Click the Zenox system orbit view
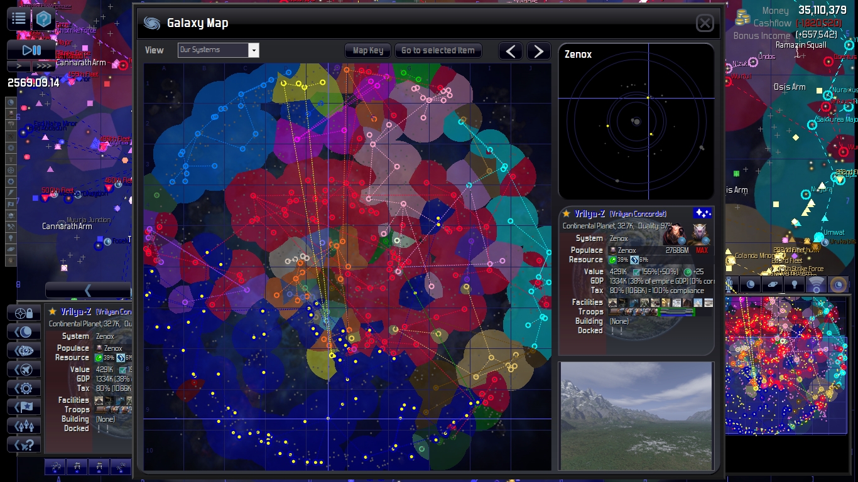858x482 pixels. coord(636,122)
